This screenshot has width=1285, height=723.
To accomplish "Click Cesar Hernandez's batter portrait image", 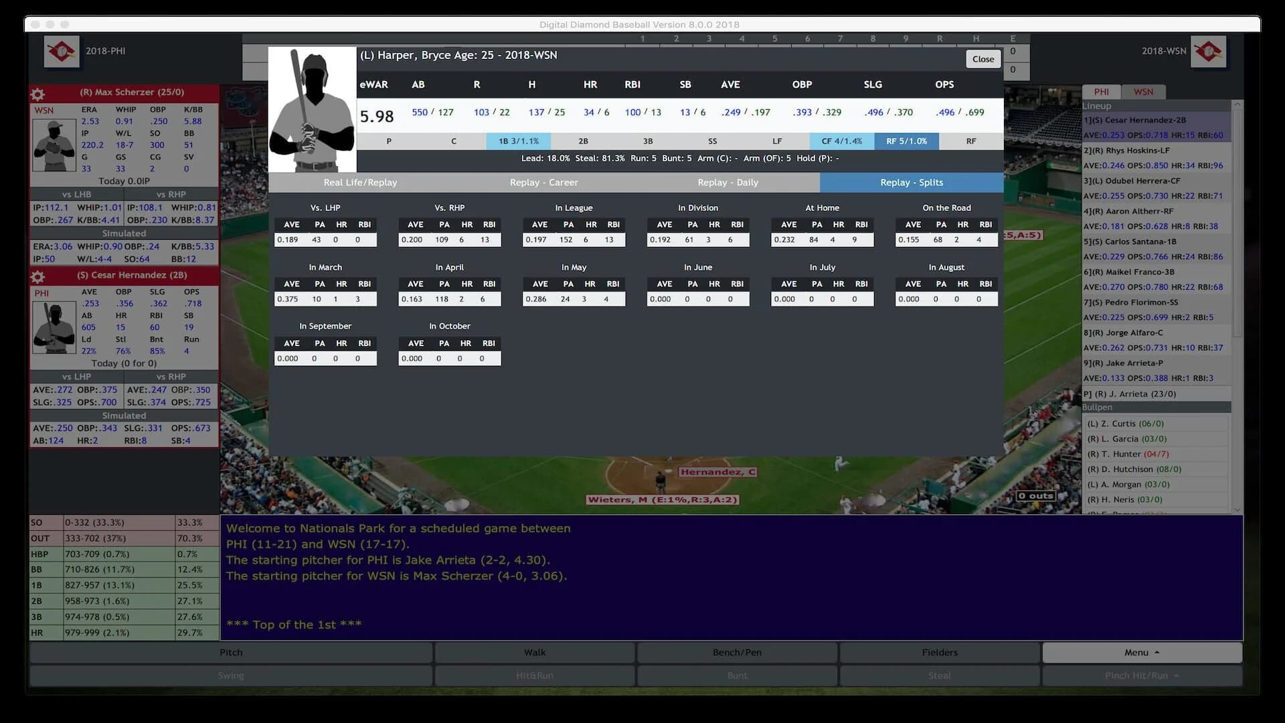I will (x=54, y=327).
